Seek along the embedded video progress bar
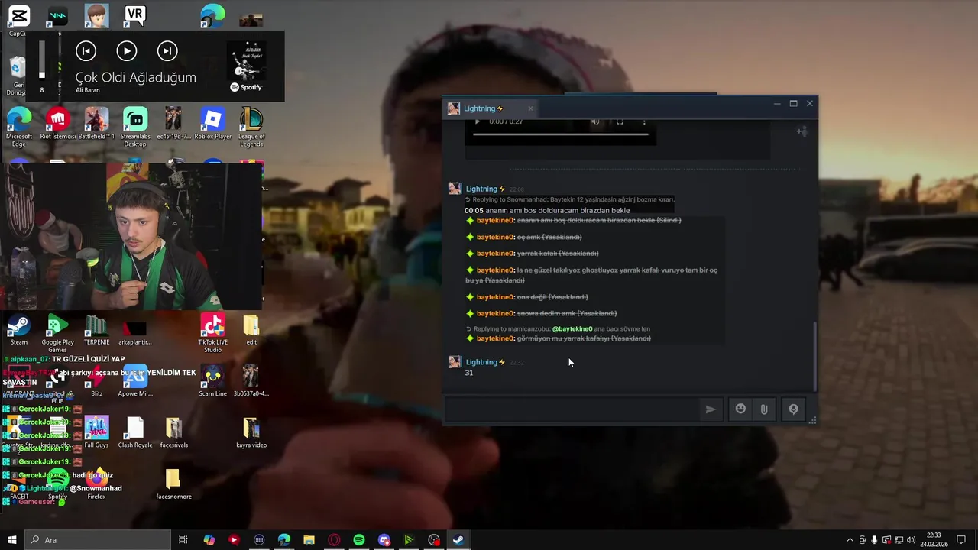Screen dimensions: 978x550 [x=560, y=134]
